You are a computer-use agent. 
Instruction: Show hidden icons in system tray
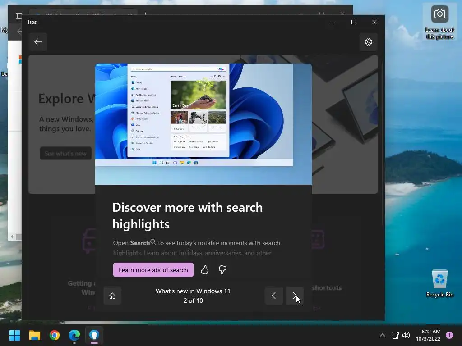pyautogui.click(x=383, y=335)
